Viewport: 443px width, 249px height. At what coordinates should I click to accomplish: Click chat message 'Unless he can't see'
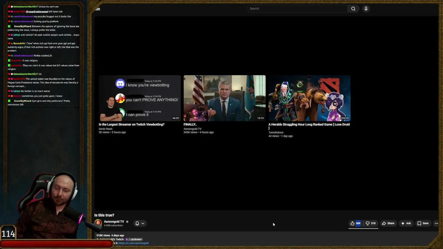49,7
